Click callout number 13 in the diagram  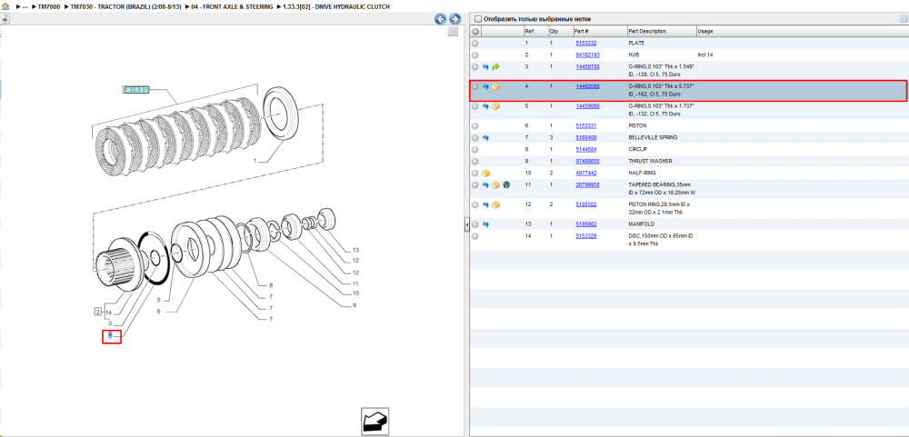pyautogui.click(x=355, y=251)
